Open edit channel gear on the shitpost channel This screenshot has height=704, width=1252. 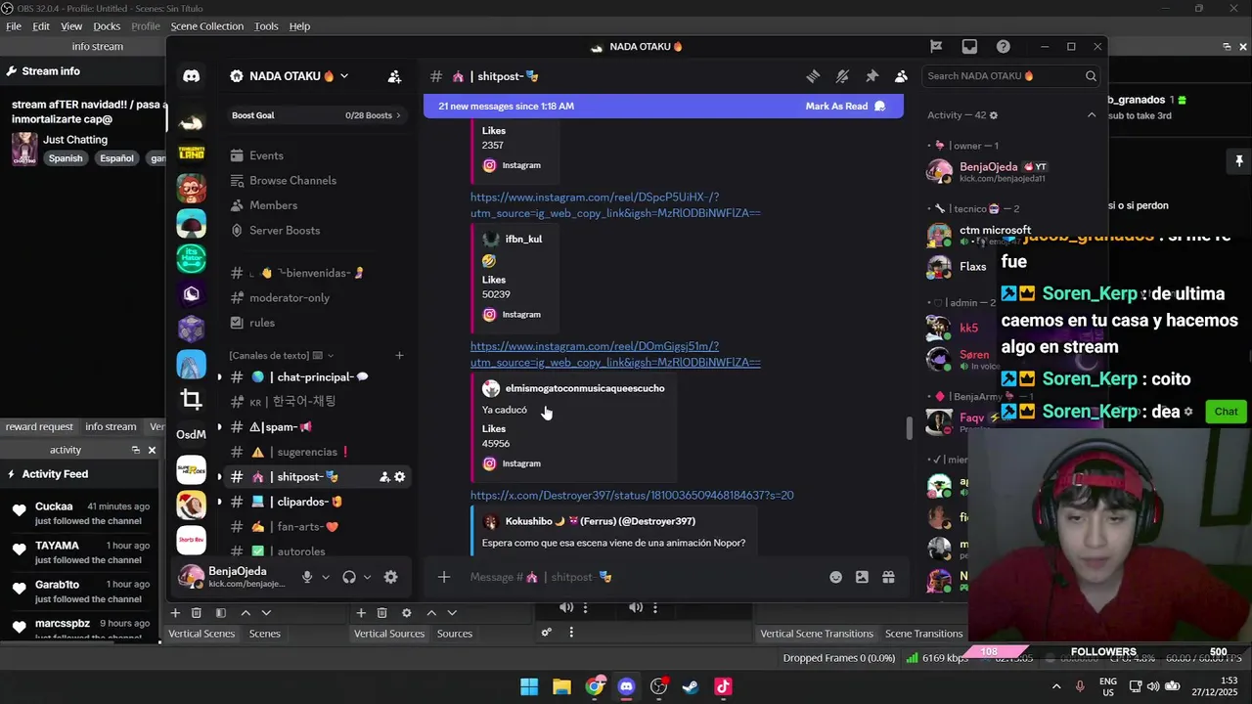(399, 477)
